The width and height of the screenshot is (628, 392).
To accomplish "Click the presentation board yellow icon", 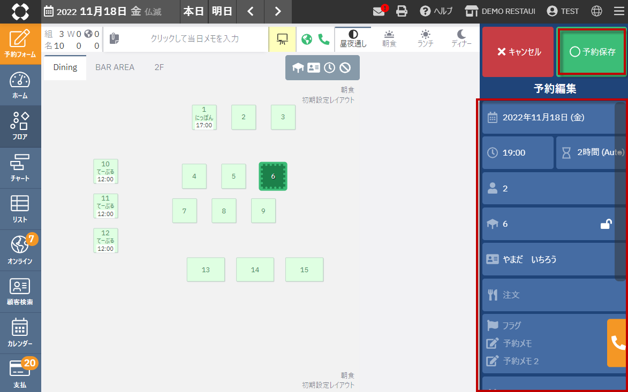I will 282,39.
